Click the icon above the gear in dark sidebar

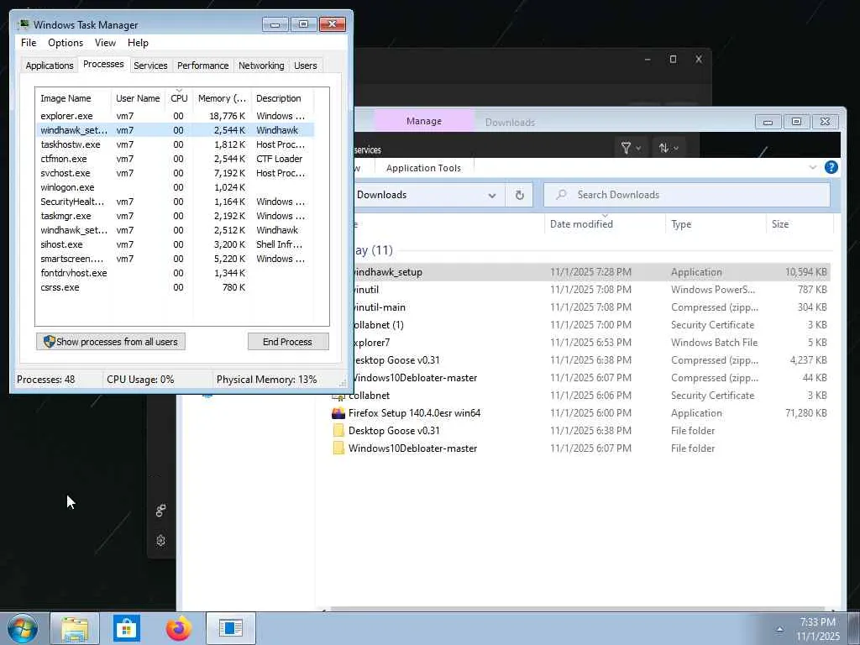click(160, 511)
